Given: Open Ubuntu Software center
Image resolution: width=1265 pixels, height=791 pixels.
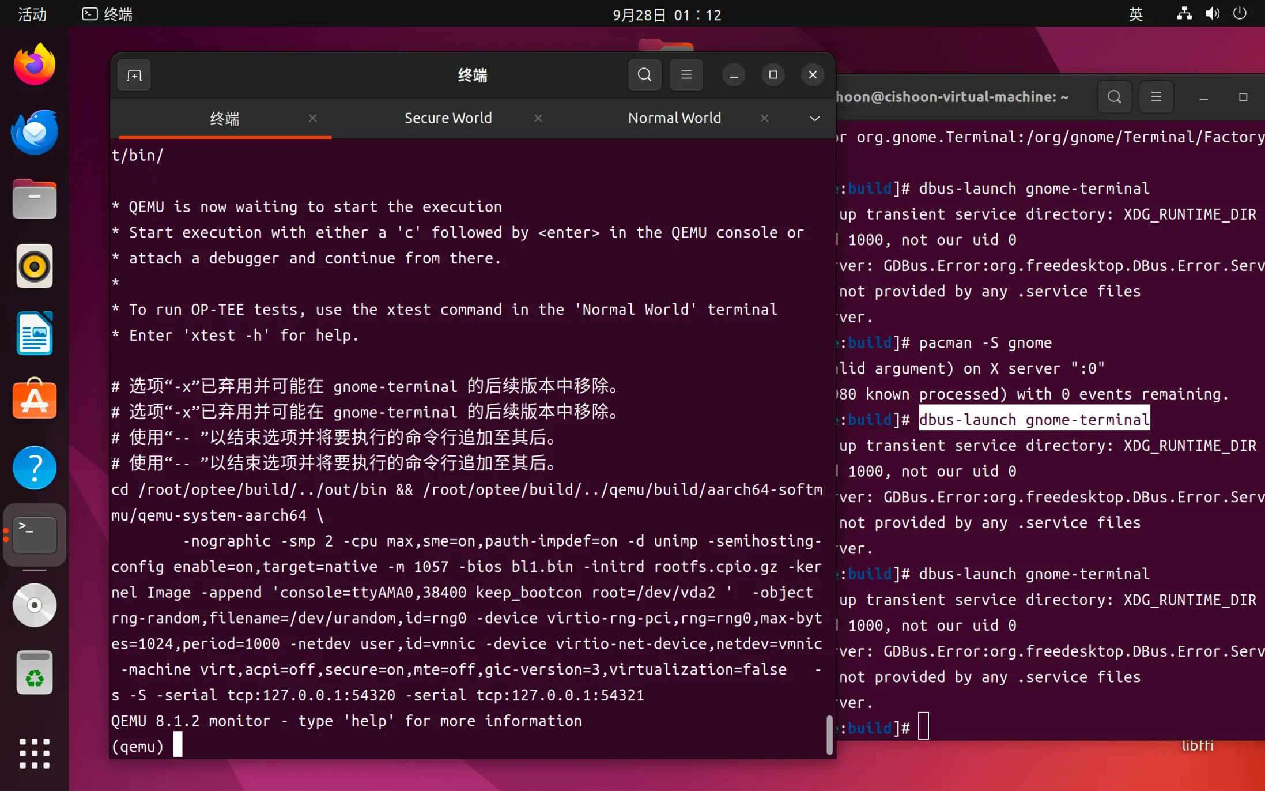Looking at the screenshot, I should tap(35, 400).
